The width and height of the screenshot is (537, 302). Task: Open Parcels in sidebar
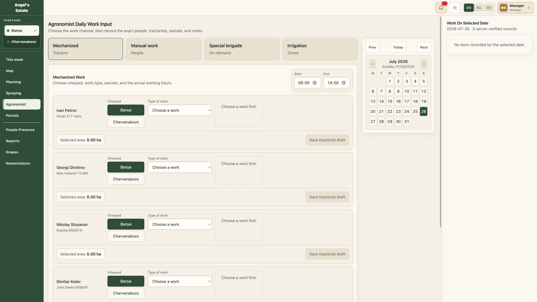pyautogui.click(x=22, y=115)
